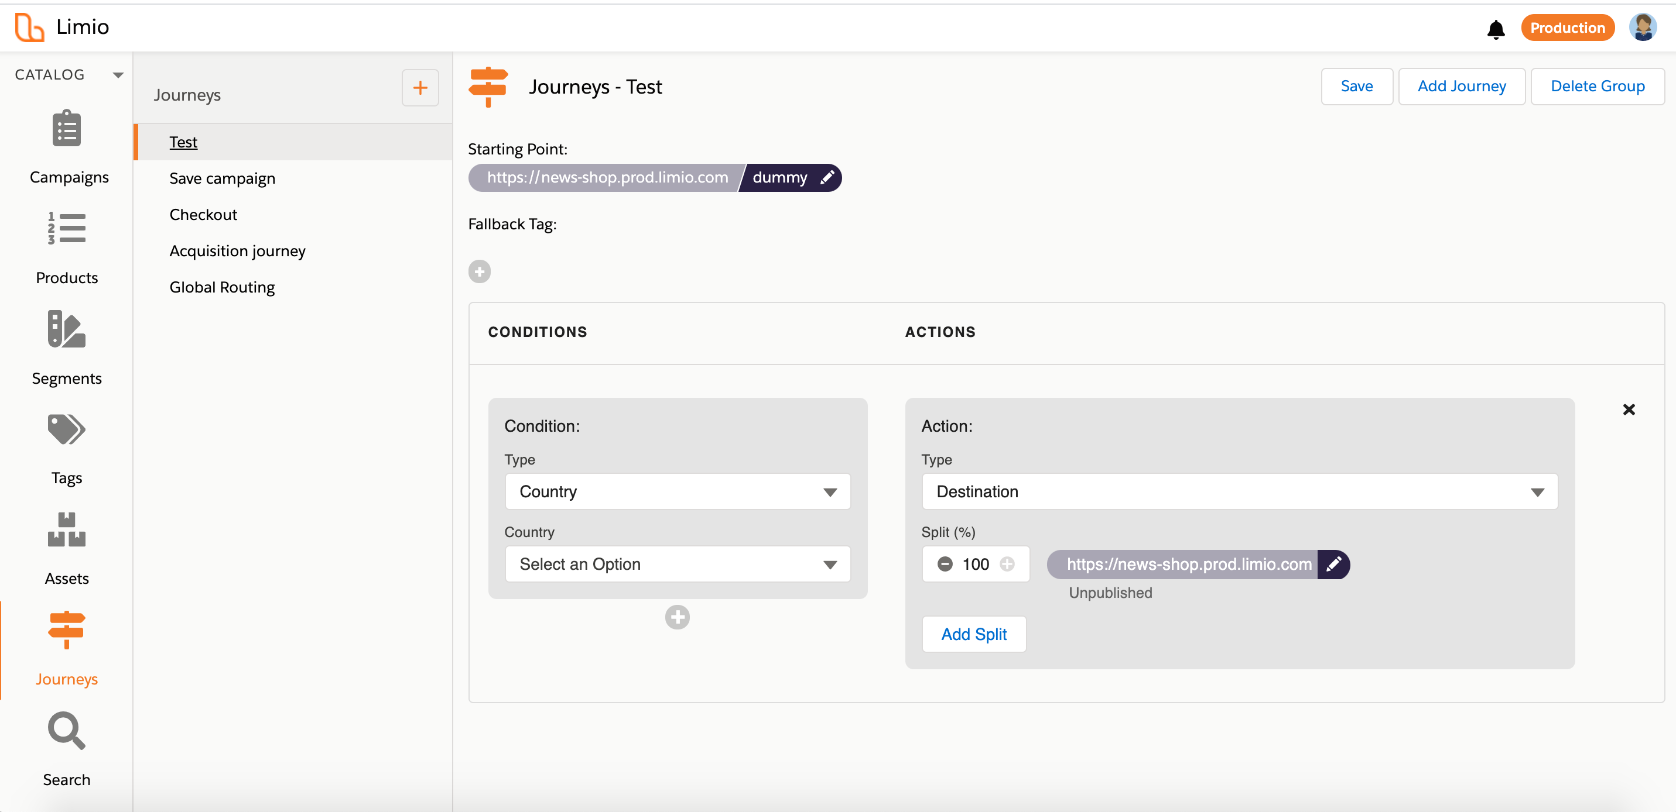Click the starting point base URL pill
1676x812 pixels.
[606, 177]
